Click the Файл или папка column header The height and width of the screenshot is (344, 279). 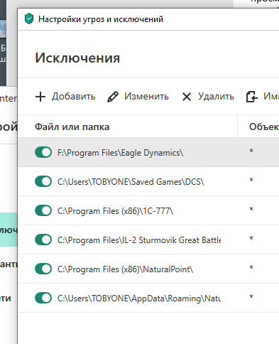pyautogui.click(x=72, y=127)
